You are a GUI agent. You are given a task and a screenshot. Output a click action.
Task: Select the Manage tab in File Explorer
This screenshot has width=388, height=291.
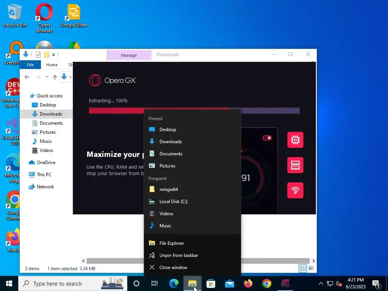coord(129,55)
